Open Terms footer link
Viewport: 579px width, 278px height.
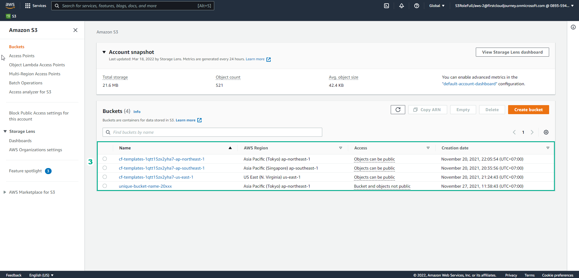point(530,275)
